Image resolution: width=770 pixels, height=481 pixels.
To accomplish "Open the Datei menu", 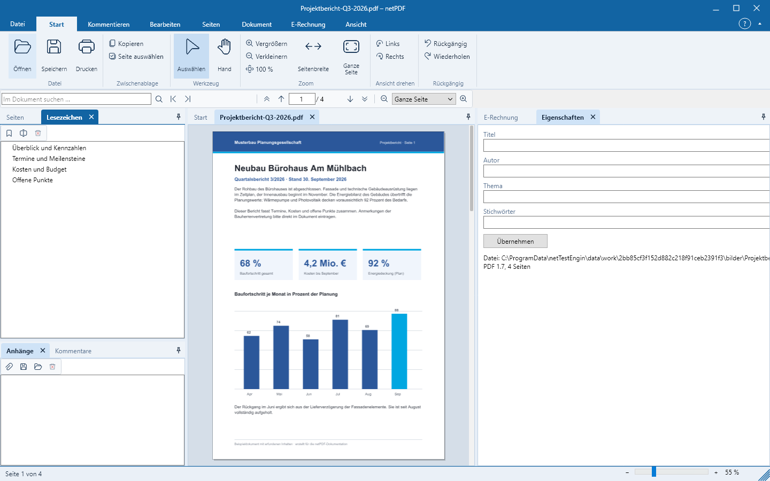I will [x=18, y=24].
